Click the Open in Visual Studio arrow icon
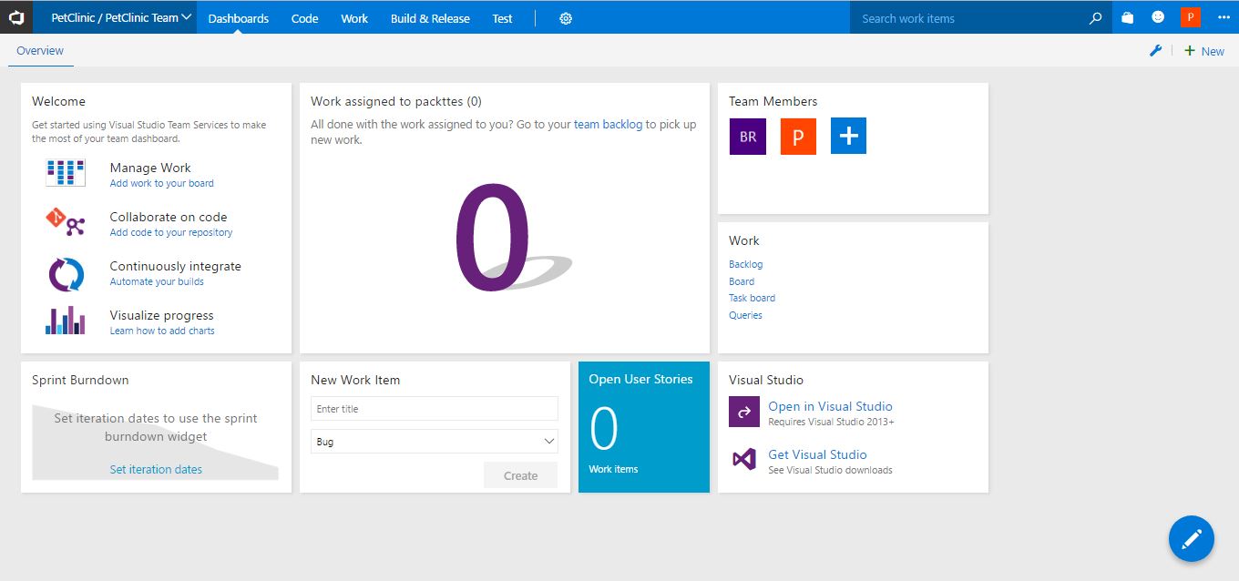 click(x=744, y=412)
